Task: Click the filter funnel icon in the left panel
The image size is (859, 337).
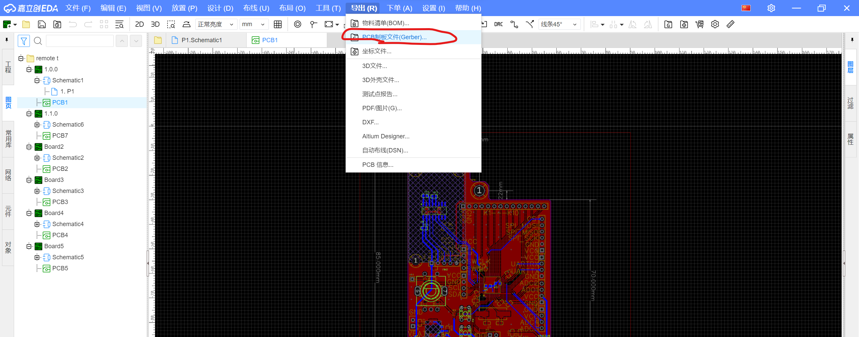Action: 24,41
